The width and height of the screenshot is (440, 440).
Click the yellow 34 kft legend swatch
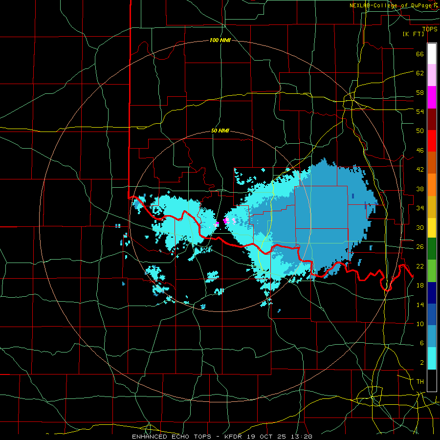432,227
